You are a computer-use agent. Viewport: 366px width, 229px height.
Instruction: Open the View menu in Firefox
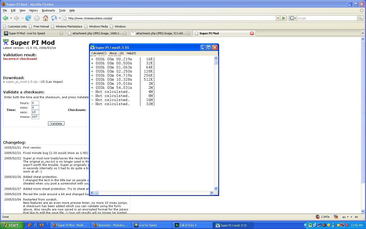click(22, 10)
